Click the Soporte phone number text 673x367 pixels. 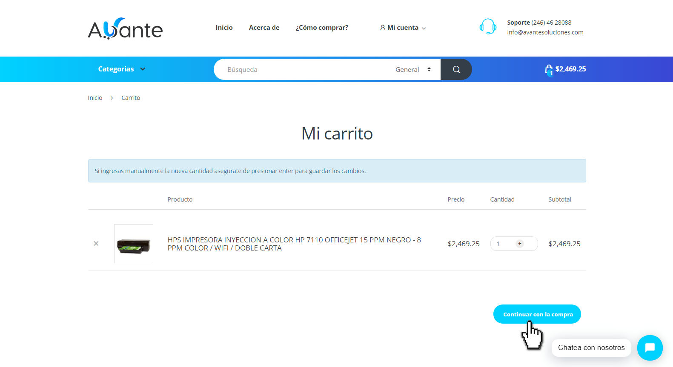pyautogui.click(x=539, y=23)
